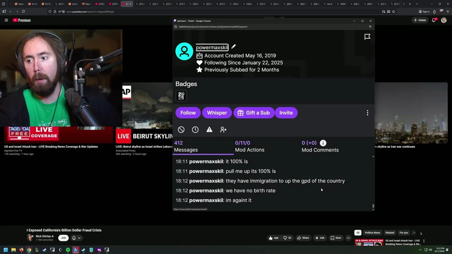
Task: Click the Mod Comments info icon
Action: (x=323, y=143)
